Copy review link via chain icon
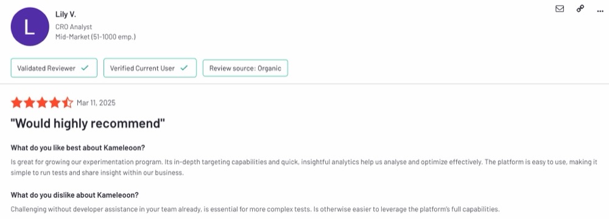 (580, 9)
